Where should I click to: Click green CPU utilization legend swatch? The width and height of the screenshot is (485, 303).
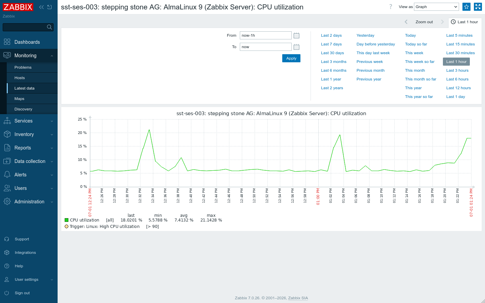[67, 220]
